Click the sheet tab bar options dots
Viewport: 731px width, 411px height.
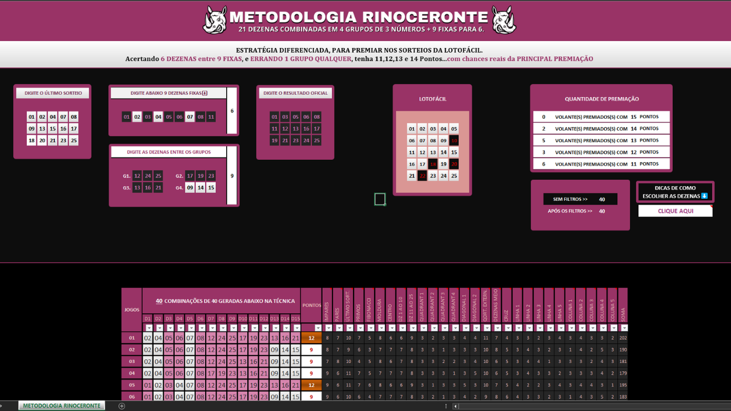point(446,406)
